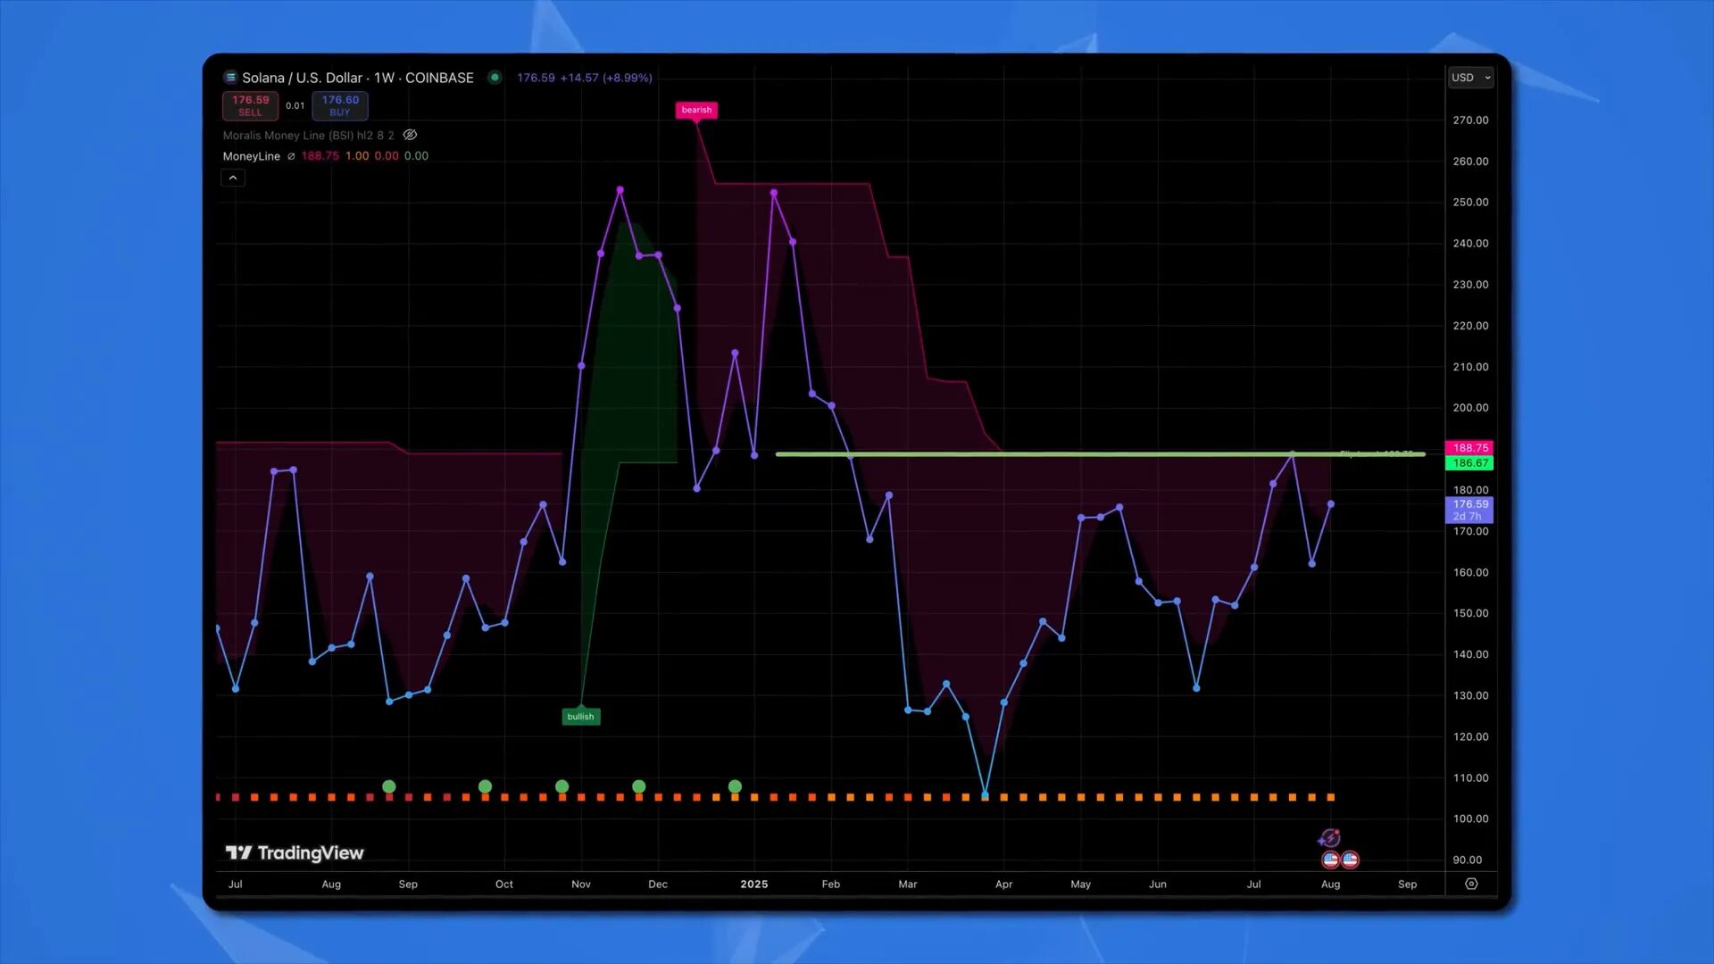Click the pink 188.75 price label on the scale
The height and width of the screenshot is (964, 1714).
tap(1469, 448)
